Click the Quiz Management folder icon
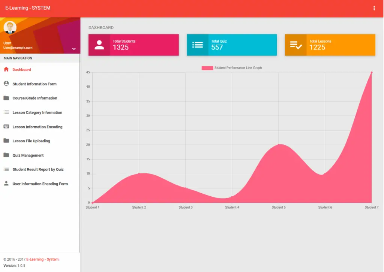 click(x=6, y=155)
